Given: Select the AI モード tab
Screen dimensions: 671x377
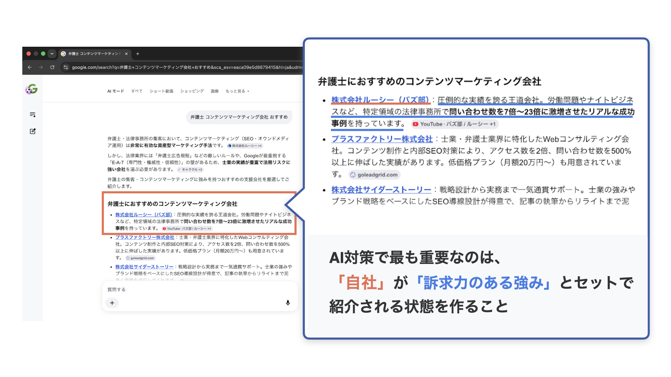Looking at the screenshot, I should pyautogui.click(x=116, y=91).
